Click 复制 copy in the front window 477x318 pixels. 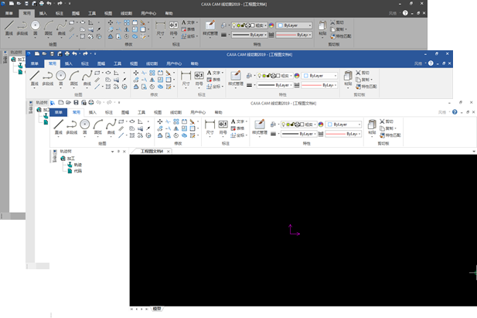[x=387, y=128]
